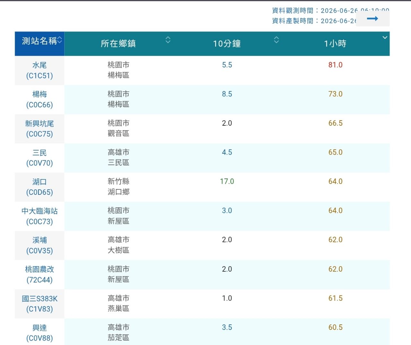
Task: Open station link 水尾 (C1C51)
Action: pos(39,70)
